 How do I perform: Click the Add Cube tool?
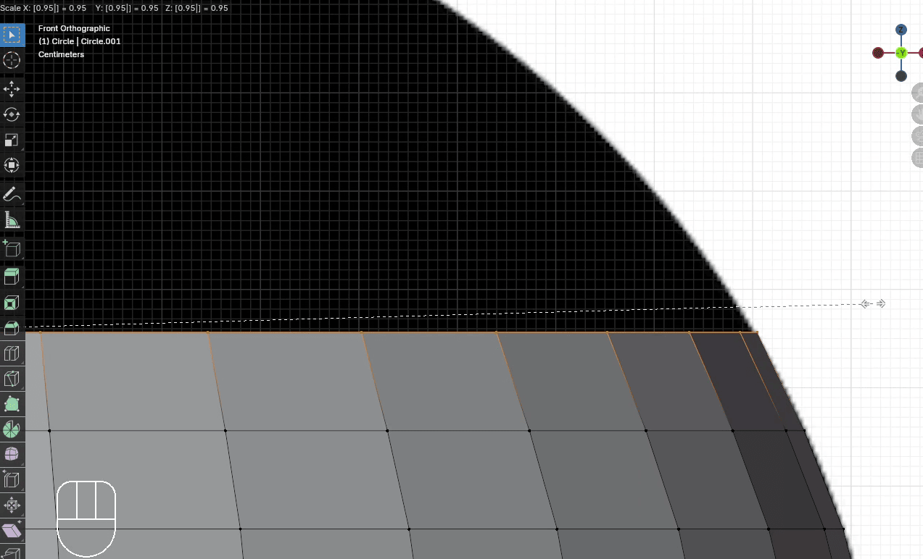click(x=12, y=248)
